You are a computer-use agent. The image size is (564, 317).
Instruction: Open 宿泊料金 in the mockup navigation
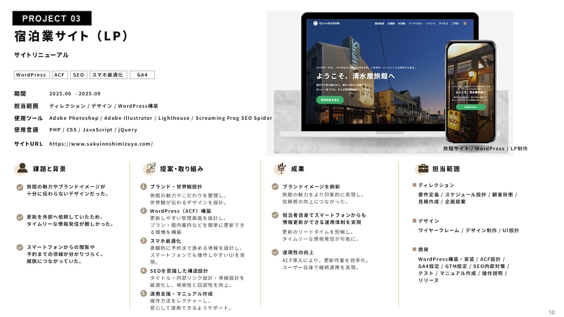379,23
